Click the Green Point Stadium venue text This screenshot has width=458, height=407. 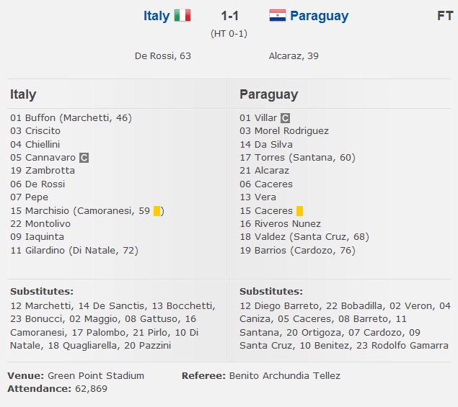[96, 375]
